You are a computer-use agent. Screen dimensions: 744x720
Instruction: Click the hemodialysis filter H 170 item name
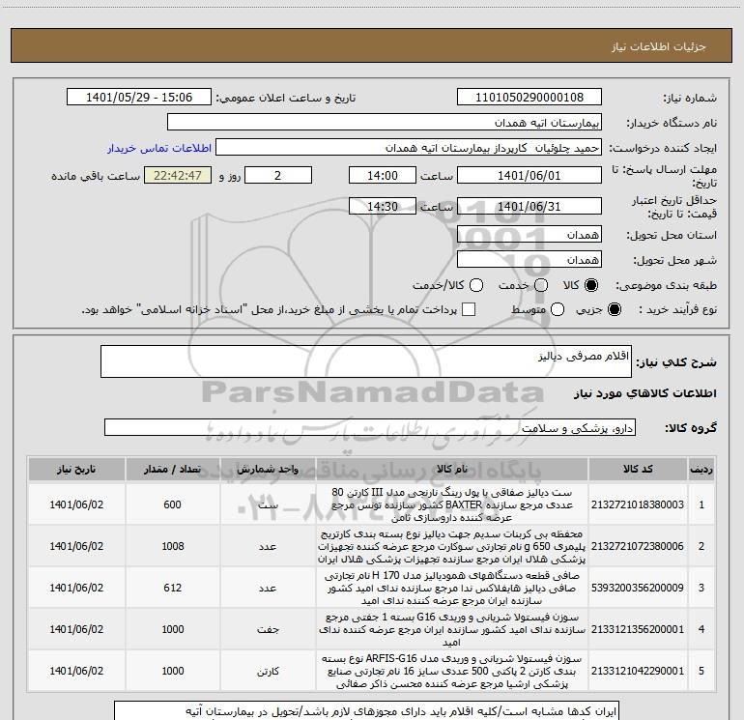click(452, 588)
